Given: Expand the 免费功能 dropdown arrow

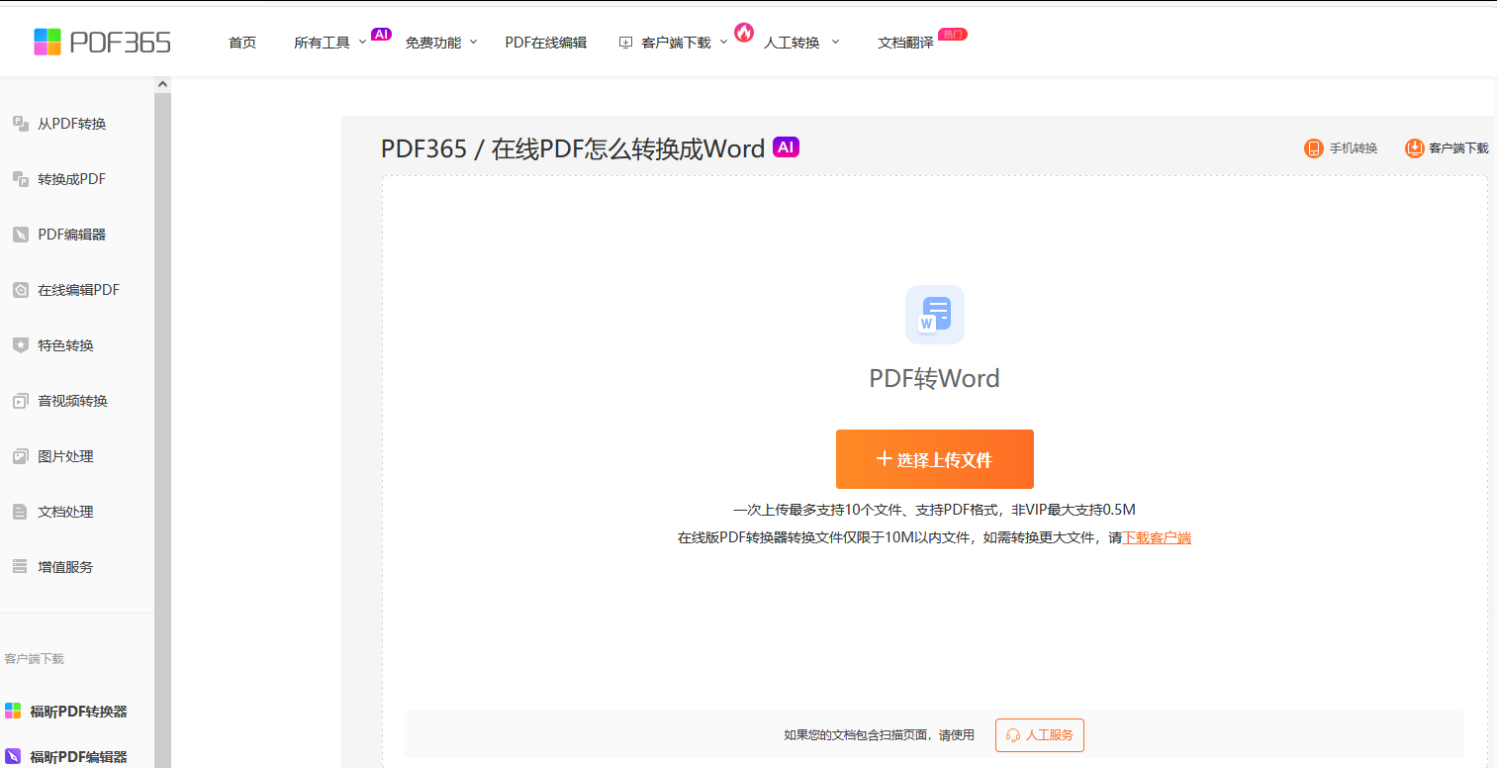Looking at the screenshot, I should [x=473, y=42].
